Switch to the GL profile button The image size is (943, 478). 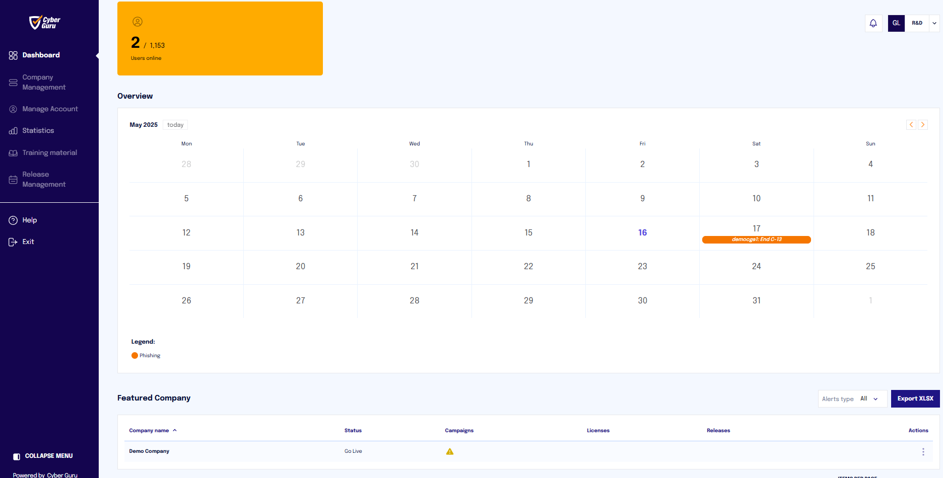pyautogui.click(x=896, y=23)
